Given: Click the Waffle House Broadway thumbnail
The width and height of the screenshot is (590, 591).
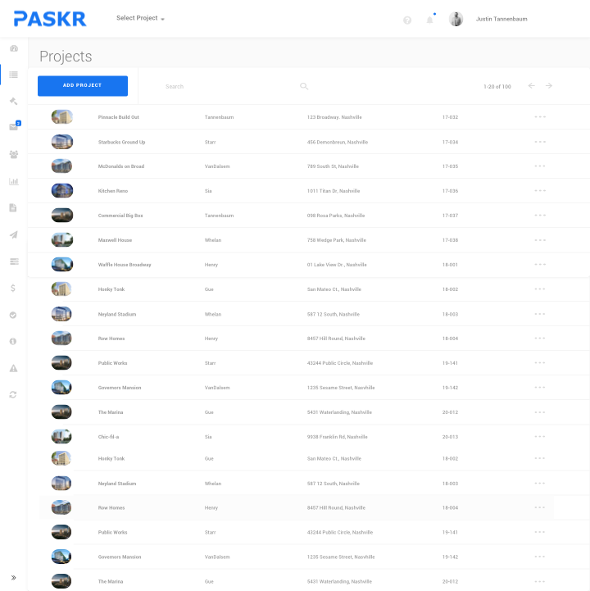Looking at the screenshot, I should tap(61, 264).
